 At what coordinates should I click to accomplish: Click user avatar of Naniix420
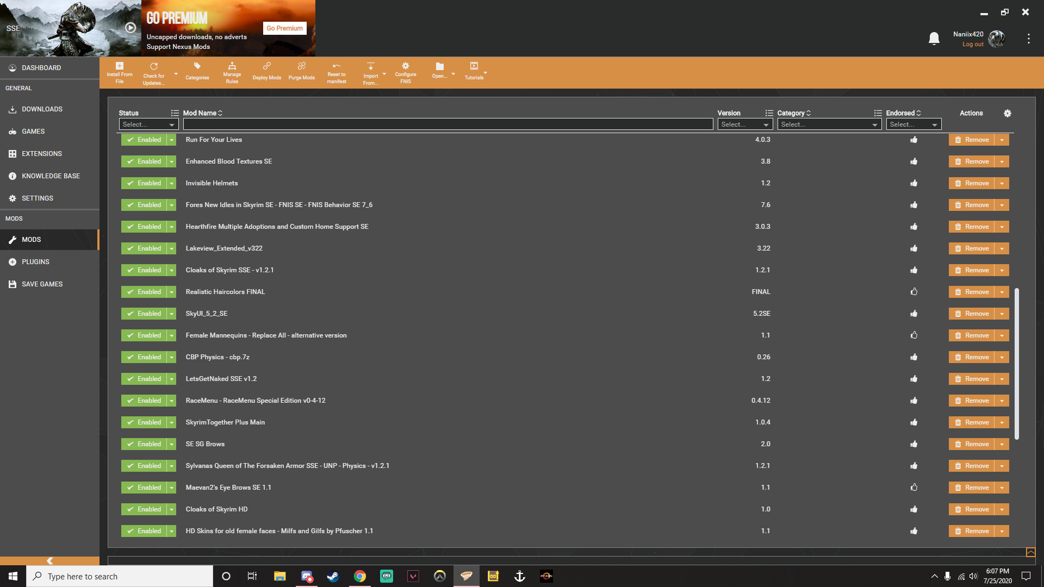click(x=997, y=39)
